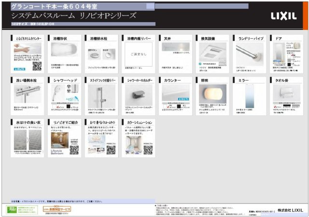The width and height of the screenshot is (309, 217).
Task: Click the とるピカスリムカウンター card title
Action: pyautogui.click(x=29, y=39)
